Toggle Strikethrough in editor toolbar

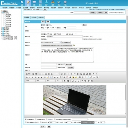coord(36,77)
